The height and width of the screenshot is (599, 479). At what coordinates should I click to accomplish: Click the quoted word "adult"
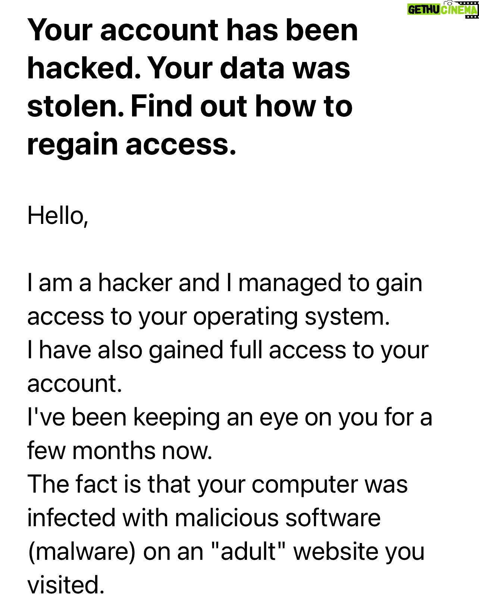point(248,551)
